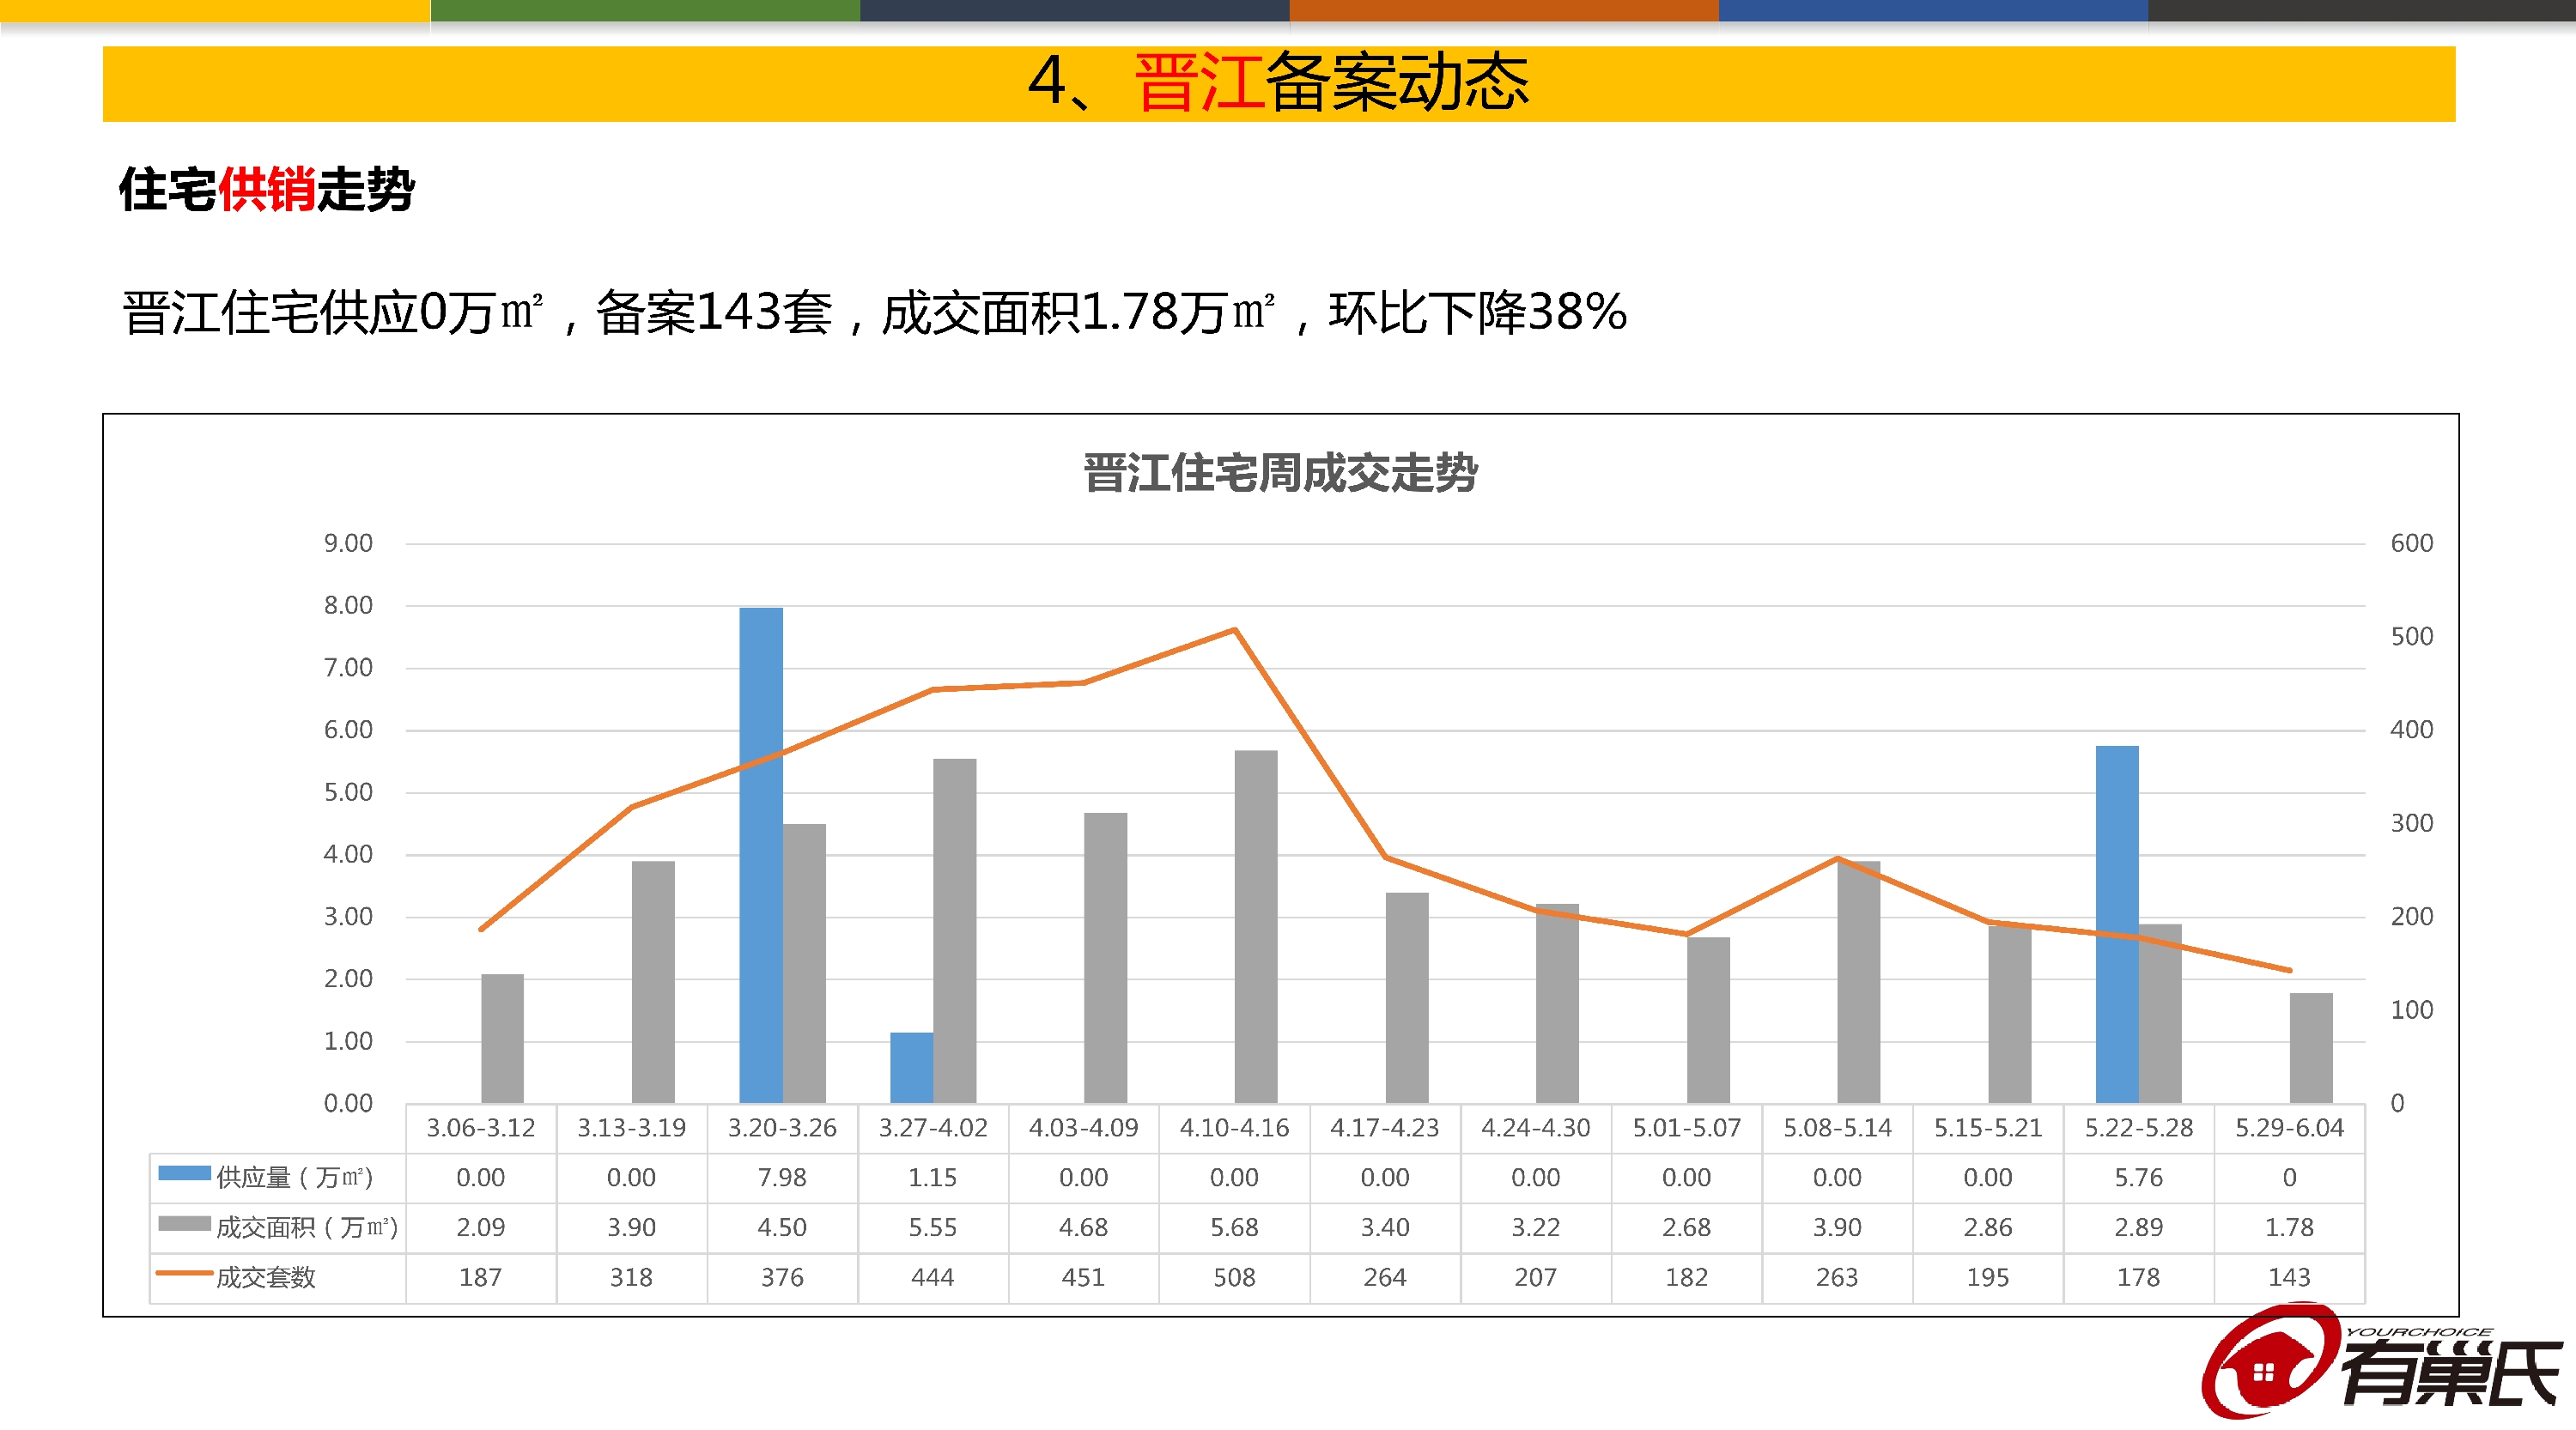
Task: Click the units count 263 cell
Action: point(1838,1278)
